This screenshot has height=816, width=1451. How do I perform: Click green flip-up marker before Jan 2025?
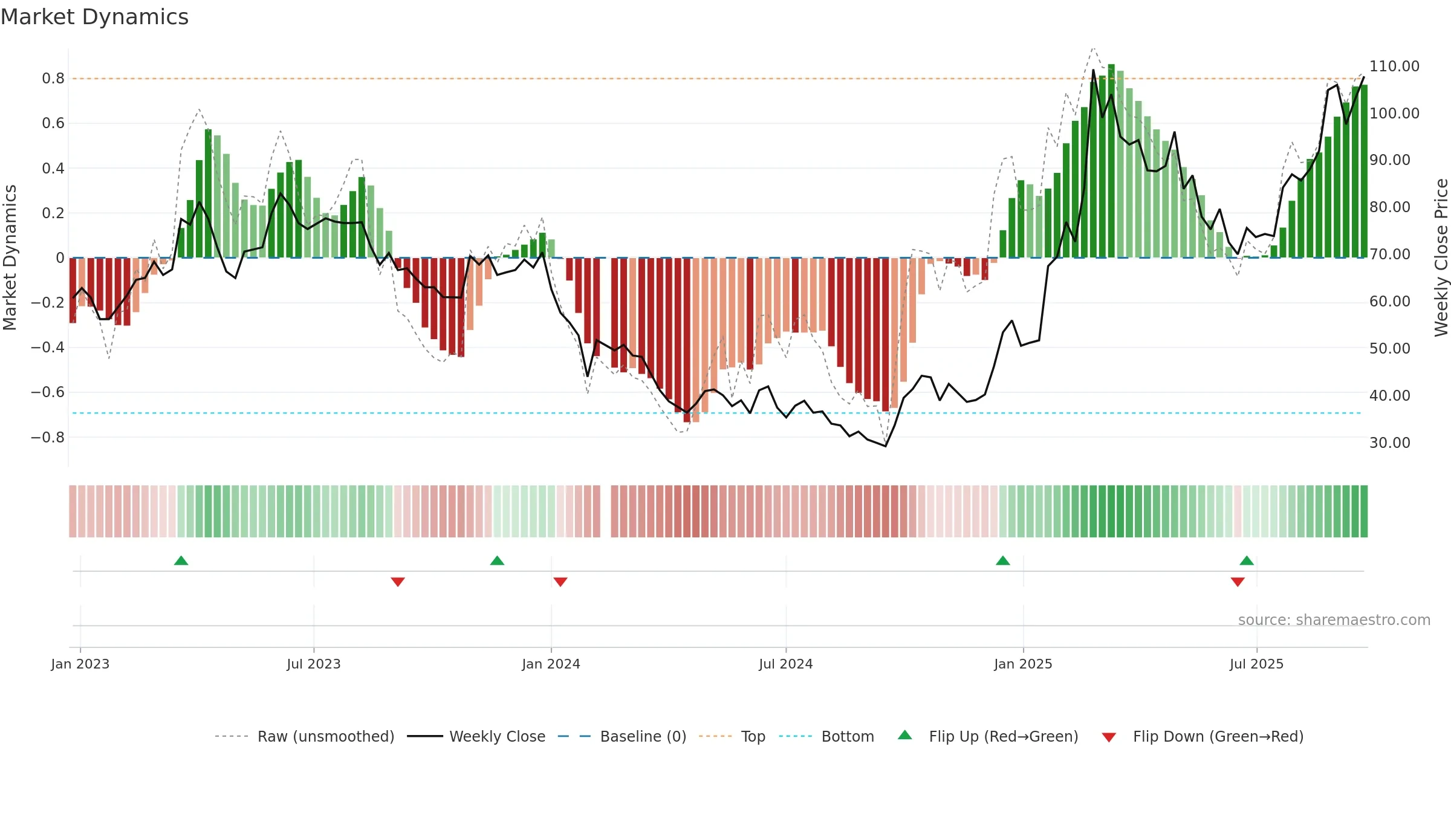coord(1003,560)
